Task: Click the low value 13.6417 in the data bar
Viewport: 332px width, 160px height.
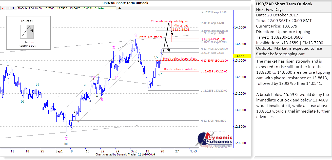Action: tap(74, 8)
